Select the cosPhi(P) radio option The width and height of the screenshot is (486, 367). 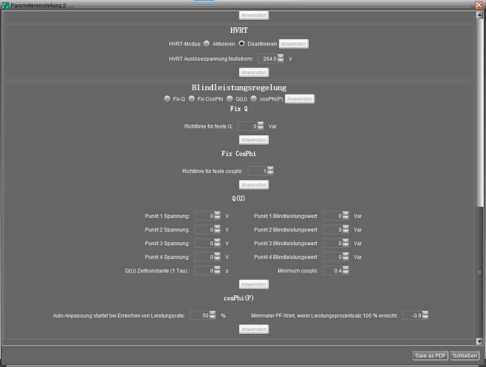[x=254, y=98]
